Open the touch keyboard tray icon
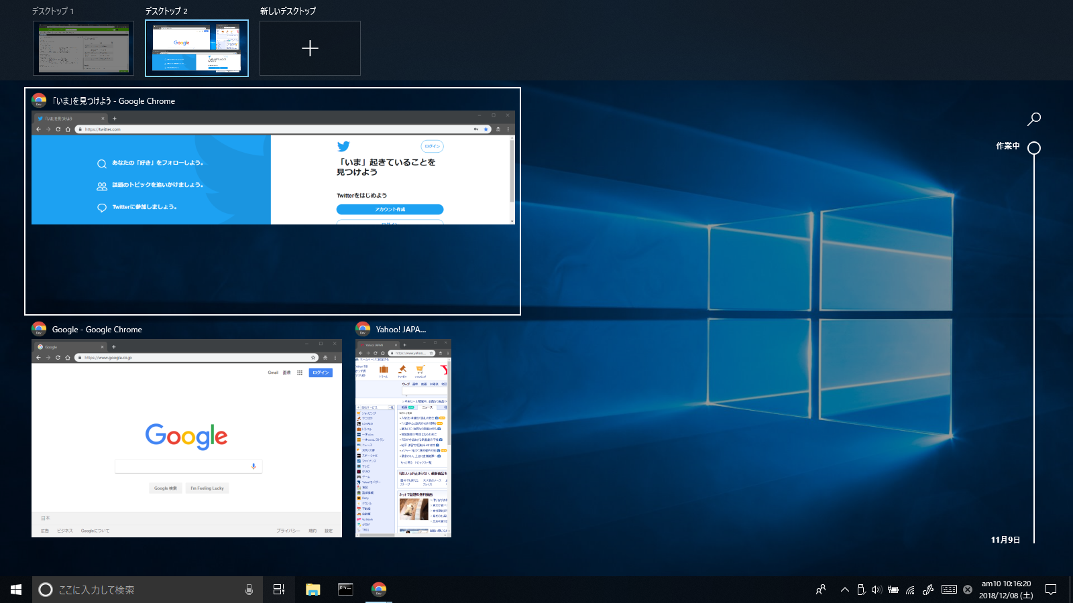This screenshot has width=1073, height=603. (x=949, y=590)
